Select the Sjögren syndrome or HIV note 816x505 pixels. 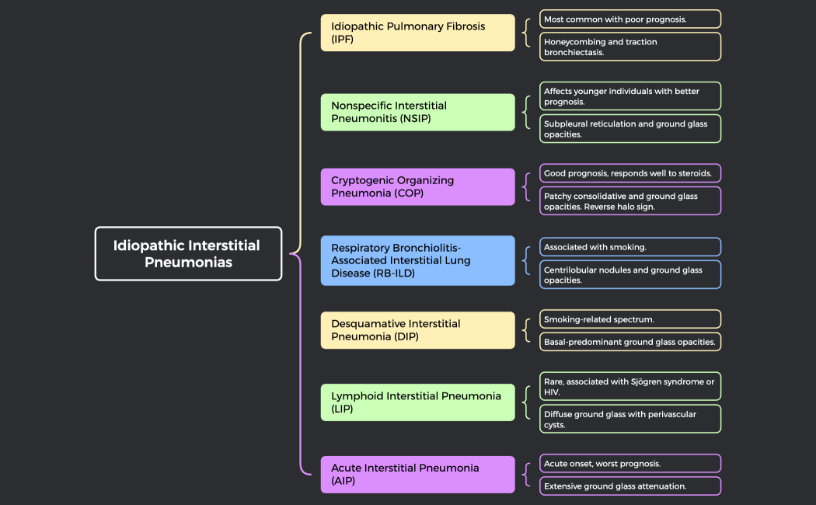point(629,386)
